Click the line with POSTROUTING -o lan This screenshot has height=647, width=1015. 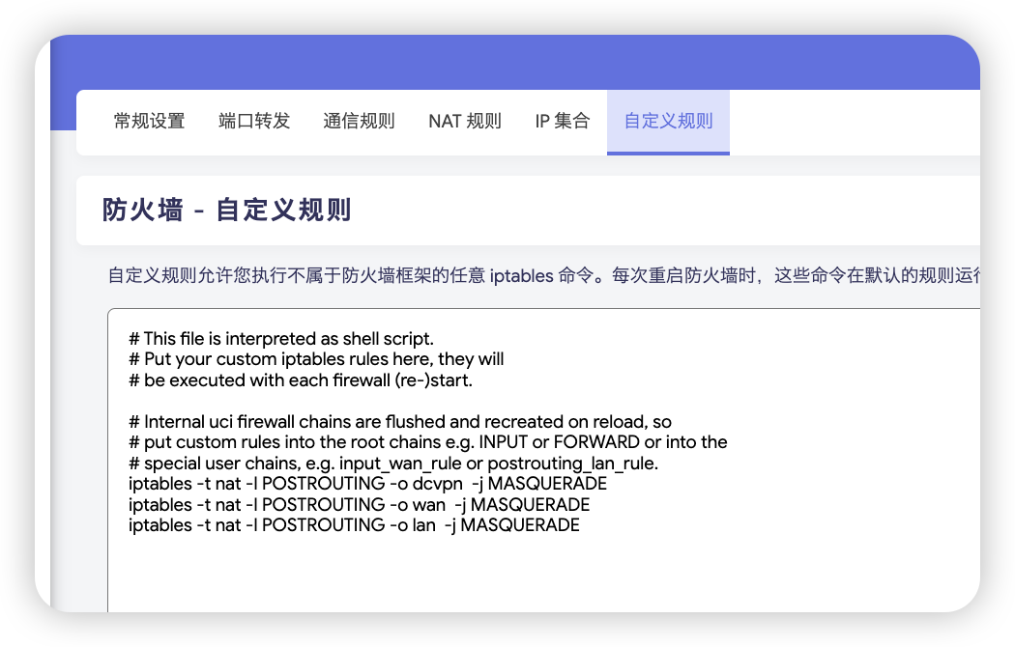[x=354, y=524]
